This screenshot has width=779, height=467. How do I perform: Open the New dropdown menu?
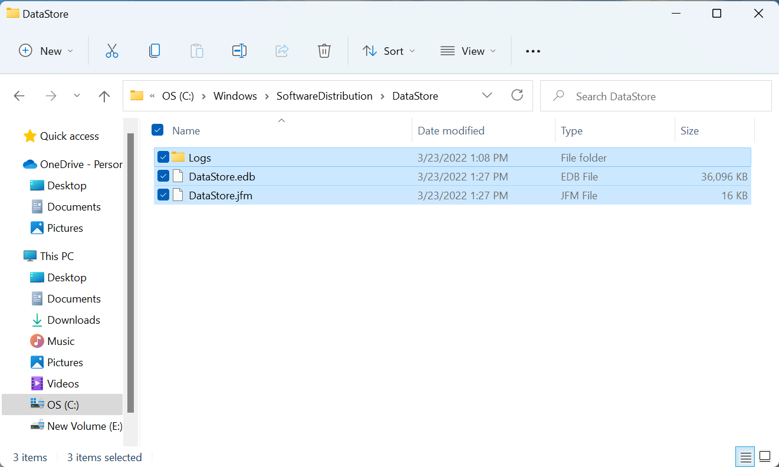pyautogui.click(x=46, y=51)
